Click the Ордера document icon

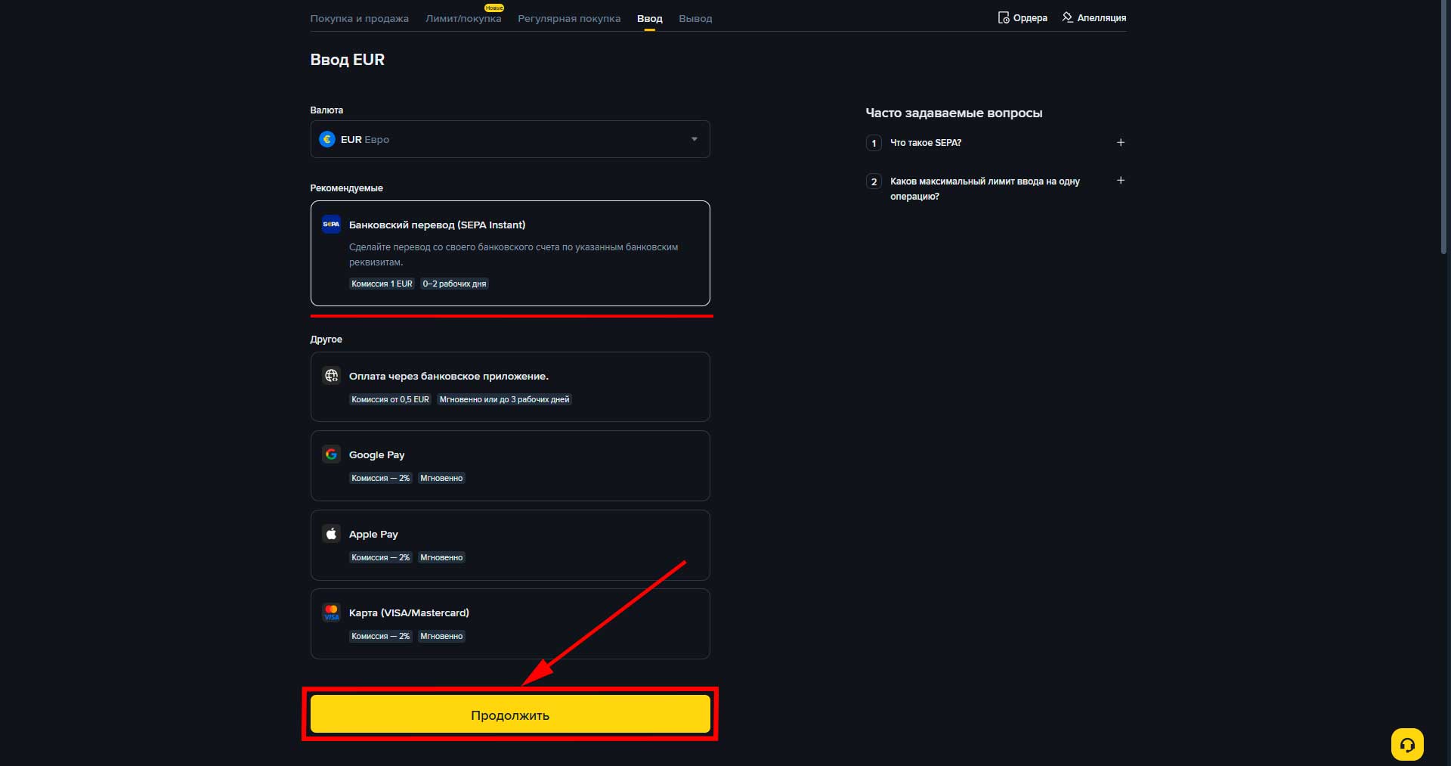1004,17
